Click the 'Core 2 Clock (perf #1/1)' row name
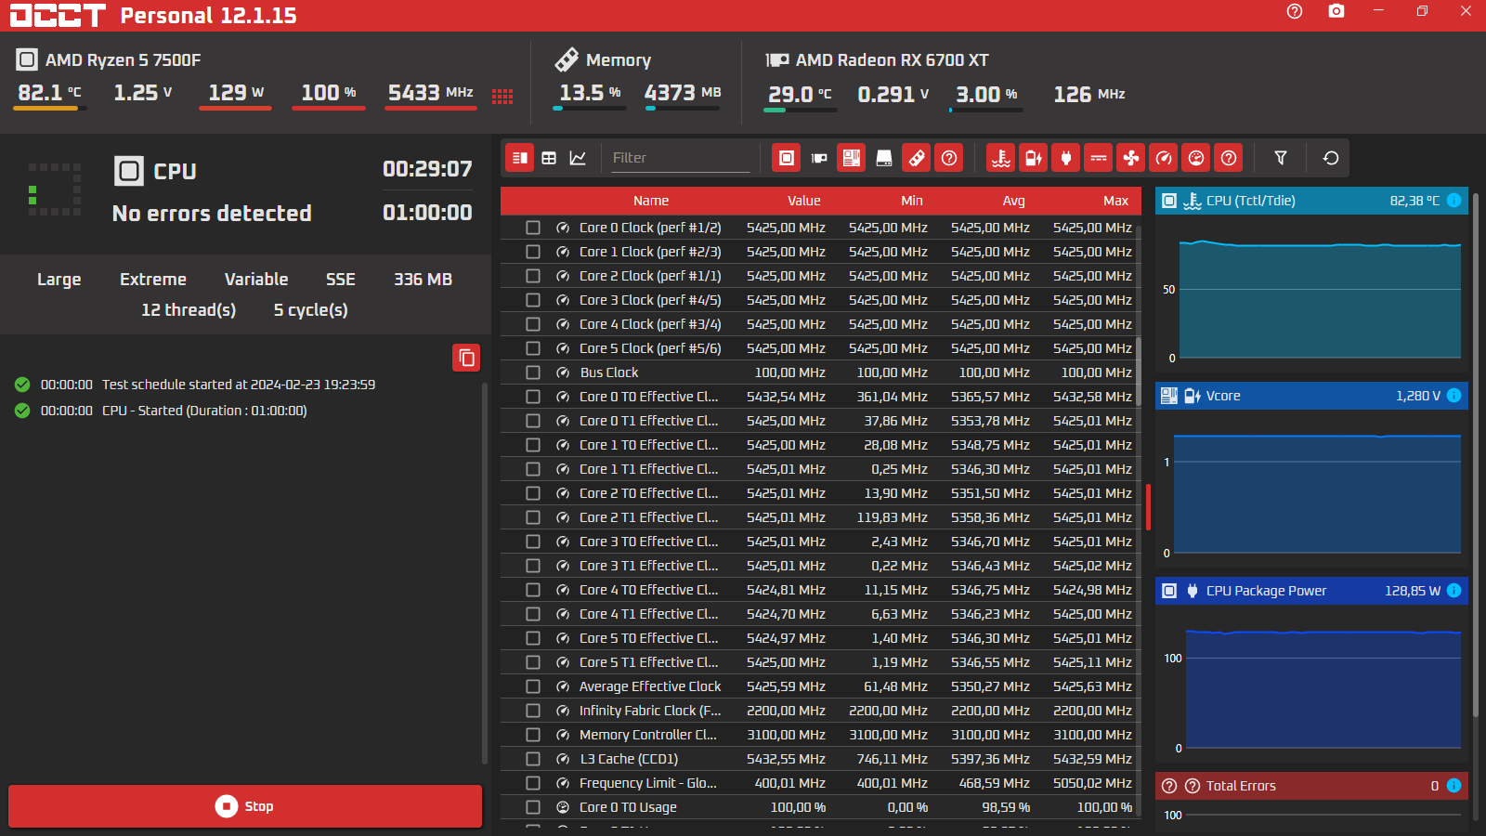 [650, 276]
